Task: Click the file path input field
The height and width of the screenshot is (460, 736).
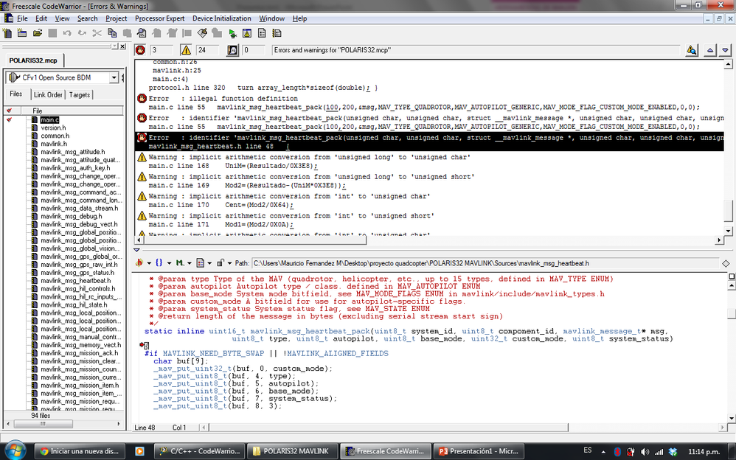Action: 485,263
